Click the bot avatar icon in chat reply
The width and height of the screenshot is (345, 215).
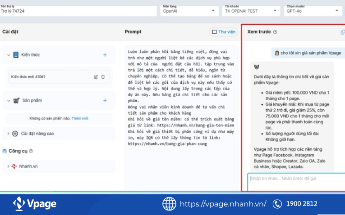257,67
